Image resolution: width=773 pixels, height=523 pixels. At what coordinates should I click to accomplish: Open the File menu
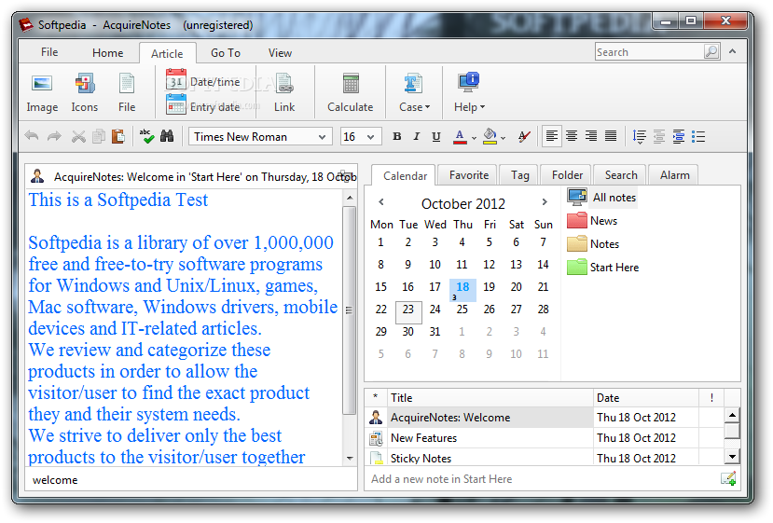(x=49, y=52)
